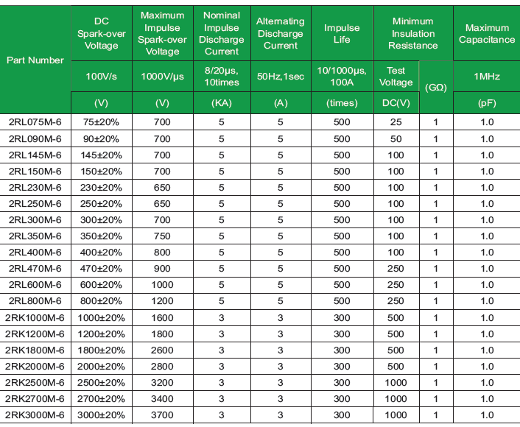Click the 1800 impulse voltage value
Screen dimensions: 520x427
click(162, 334)
